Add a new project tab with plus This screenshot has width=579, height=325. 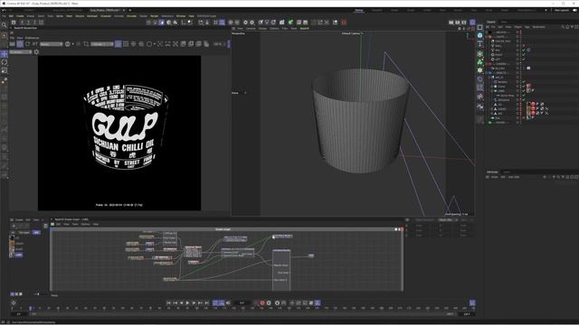[x=130, y=10]
